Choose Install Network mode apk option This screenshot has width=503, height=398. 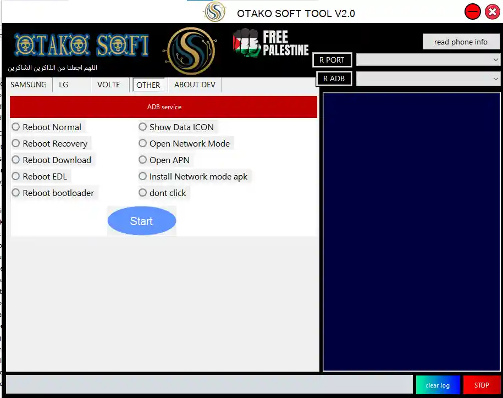143,176
